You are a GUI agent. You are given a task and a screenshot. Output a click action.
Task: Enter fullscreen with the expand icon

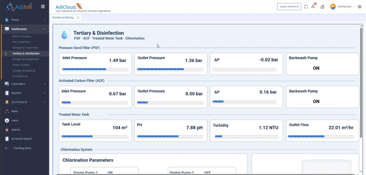coord(306,7)
